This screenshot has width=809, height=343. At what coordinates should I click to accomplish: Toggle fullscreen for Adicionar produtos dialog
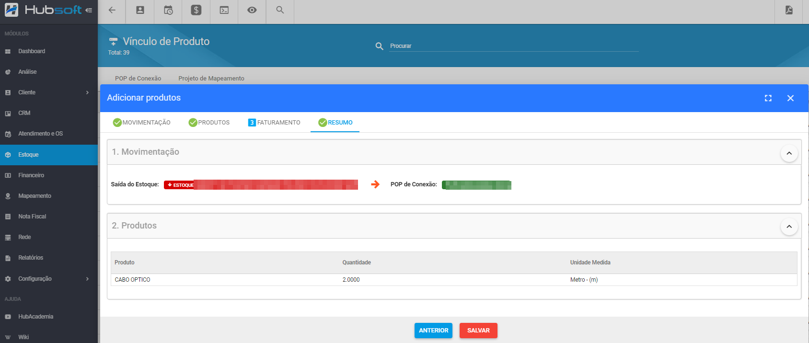768,98
